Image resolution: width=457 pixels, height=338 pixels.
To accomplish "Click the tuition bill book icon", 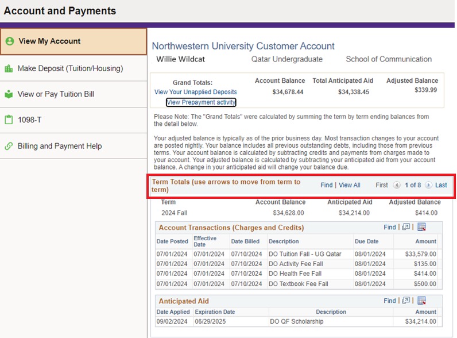I will point(9,94).
